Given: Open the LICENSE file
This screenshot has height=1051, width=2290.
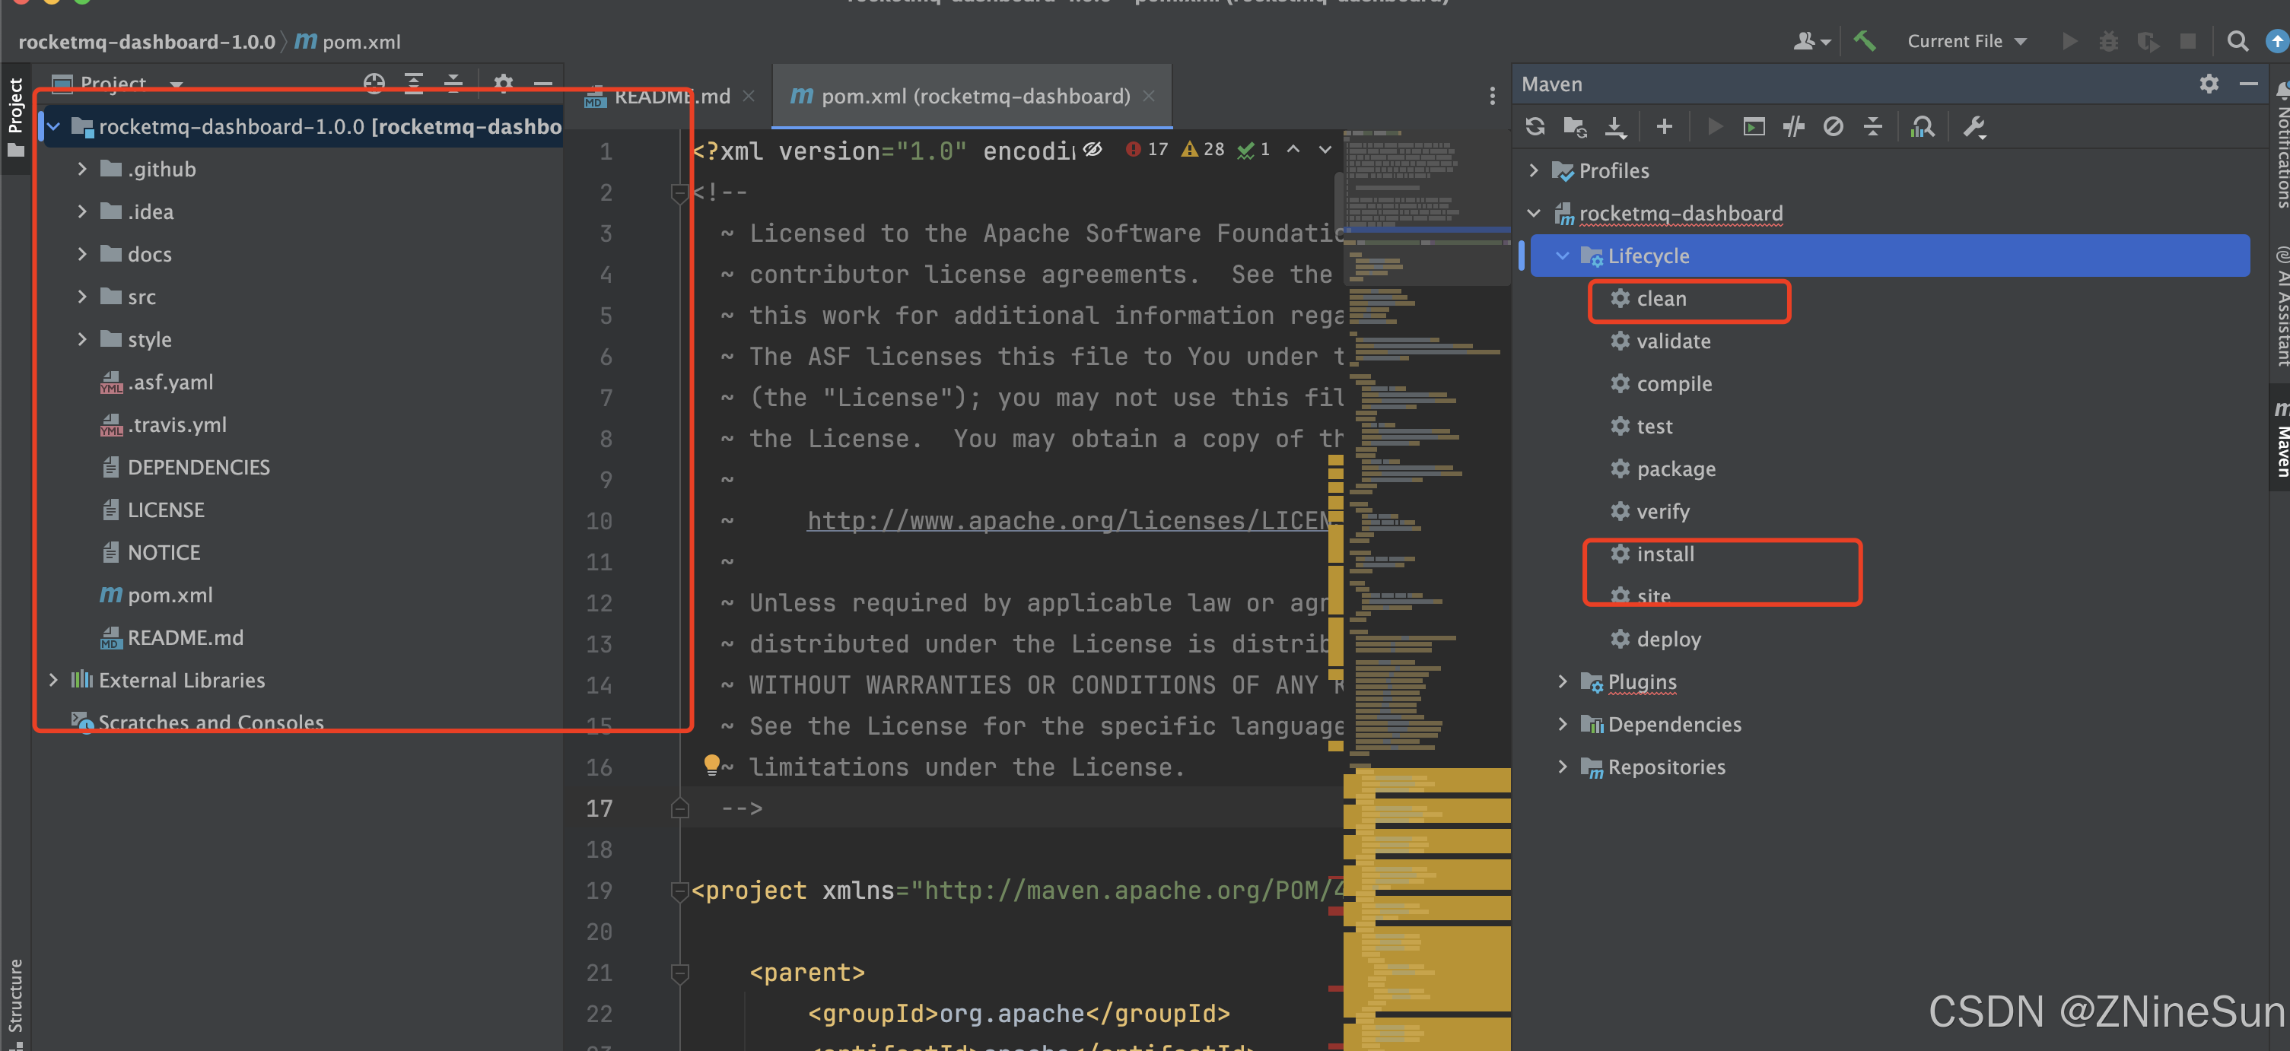Looking at the screenshot, I should [165, 510].
